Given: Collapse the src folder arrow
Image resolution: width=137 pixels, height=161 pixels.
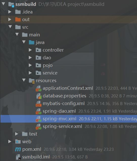Looking at the screenshot, I should [10, 27].
